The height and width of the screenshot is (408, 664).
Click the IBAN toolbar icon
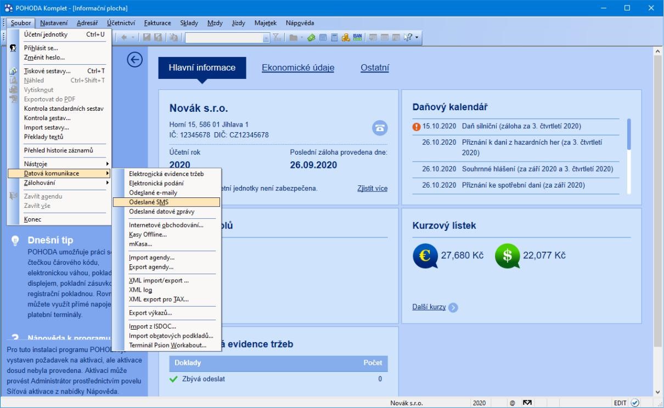coord(357,38)
